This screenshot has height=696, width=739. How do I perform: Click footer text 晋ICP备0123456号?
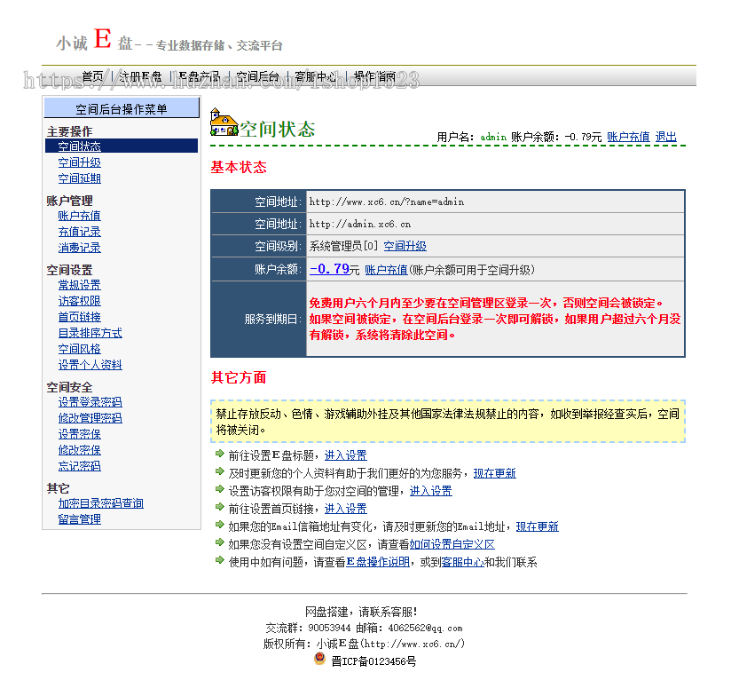(x=373, y=661)
